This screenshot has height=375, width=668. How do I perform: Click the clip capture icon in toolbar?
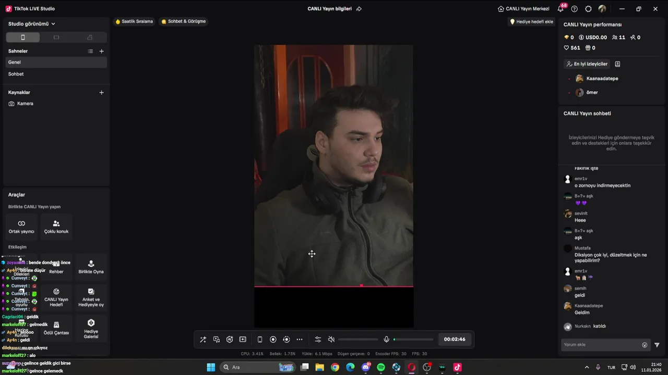point(243,340)
